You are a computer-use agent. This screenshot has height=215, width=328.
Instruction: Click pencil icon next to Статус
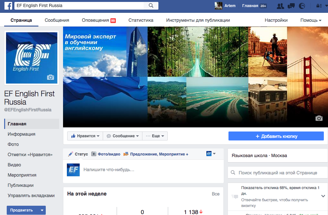coord(70,154)
